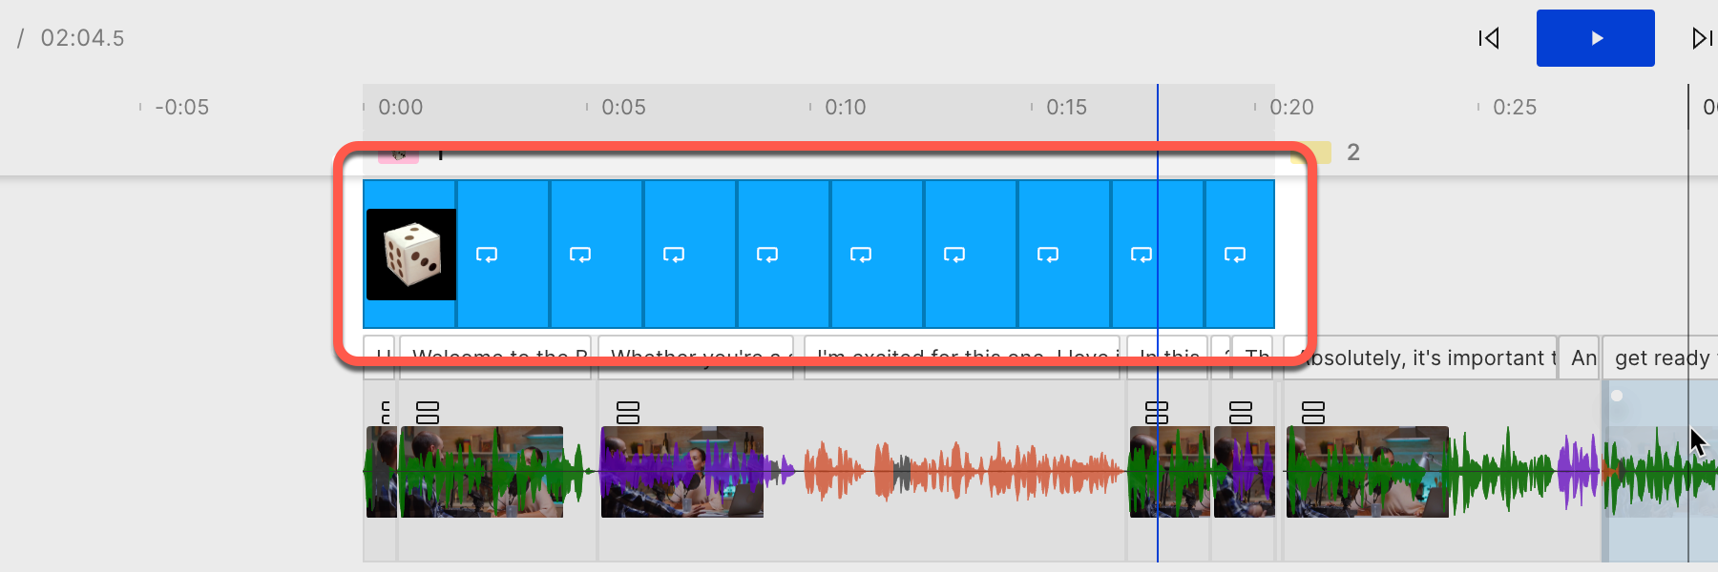Viewport: 1718px width, 572px height.
Task: Select the dice image thumbnail in the clip
Action: point(411,255)
